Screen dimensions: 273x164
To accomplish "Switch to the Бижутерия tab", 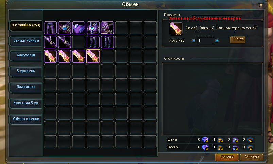I will click(26, 55).
